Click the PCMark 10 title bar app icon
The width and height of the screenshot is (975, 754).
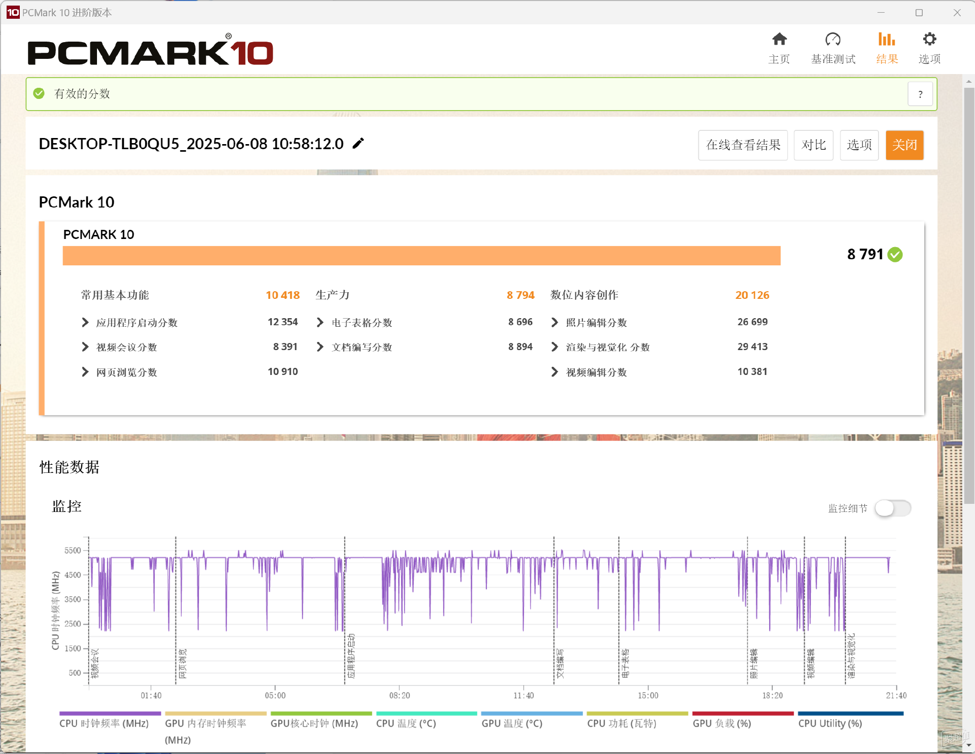pos(13,12)
